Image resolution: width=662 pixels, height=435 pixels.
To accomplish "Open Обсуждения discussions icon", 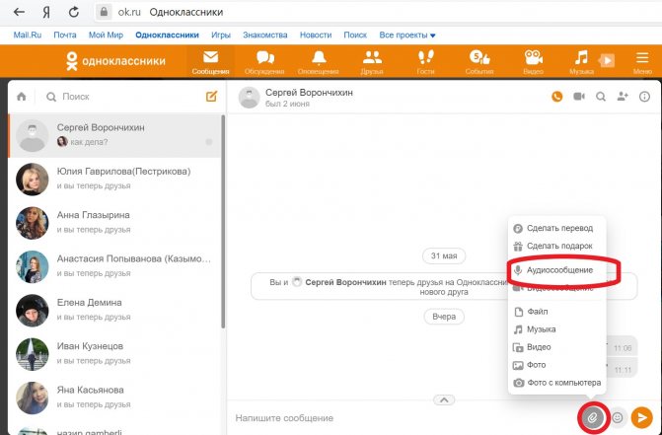I will (x=264, y=62).
